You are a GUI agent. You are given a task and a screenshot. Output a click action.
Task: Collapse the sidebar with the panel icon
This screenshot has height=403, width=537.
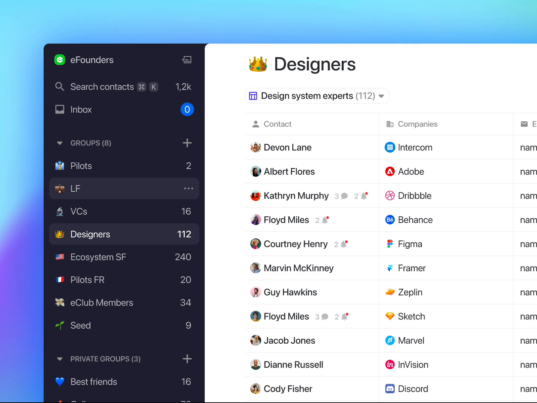(187, 60)
